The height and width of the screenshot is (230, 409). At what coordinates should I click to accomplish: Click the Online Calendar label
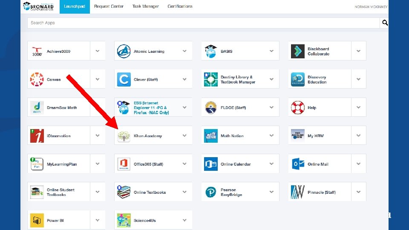pyautogui.click(x=236, y=164)
